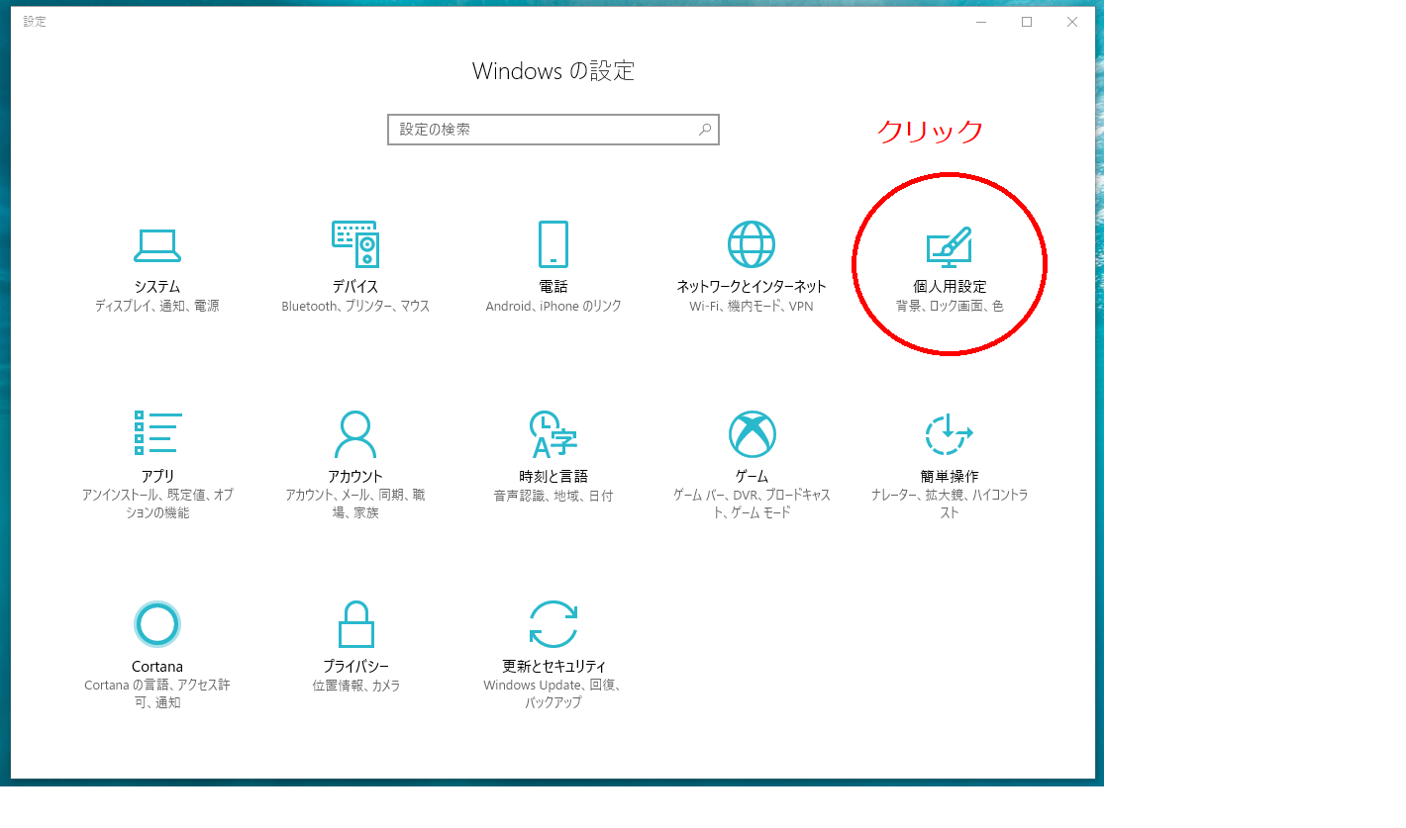Click text Android、iPhone のリンク
Screen dimensions: 1406x828
coord(553,307)
